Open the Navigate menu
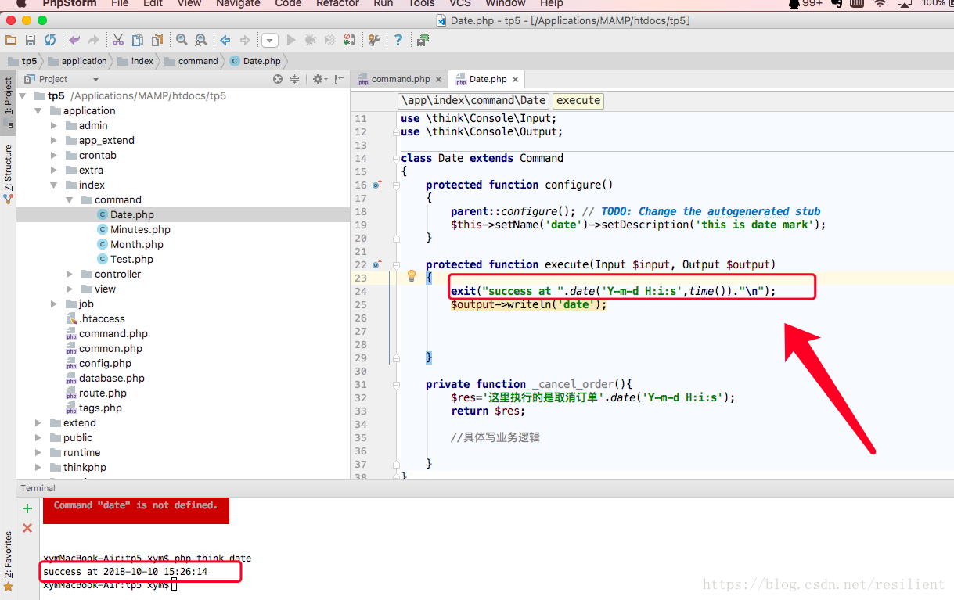This screenshot has height=600, width=954. click(x=238, y=4)
